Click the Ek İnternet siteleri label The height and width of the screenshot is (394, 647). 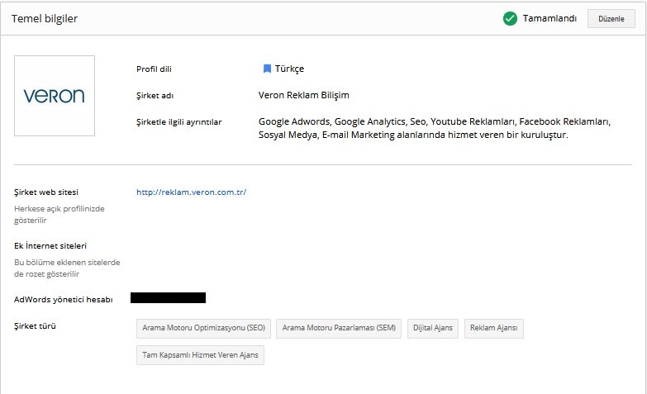pyautogui.click(x=50, y=245)
